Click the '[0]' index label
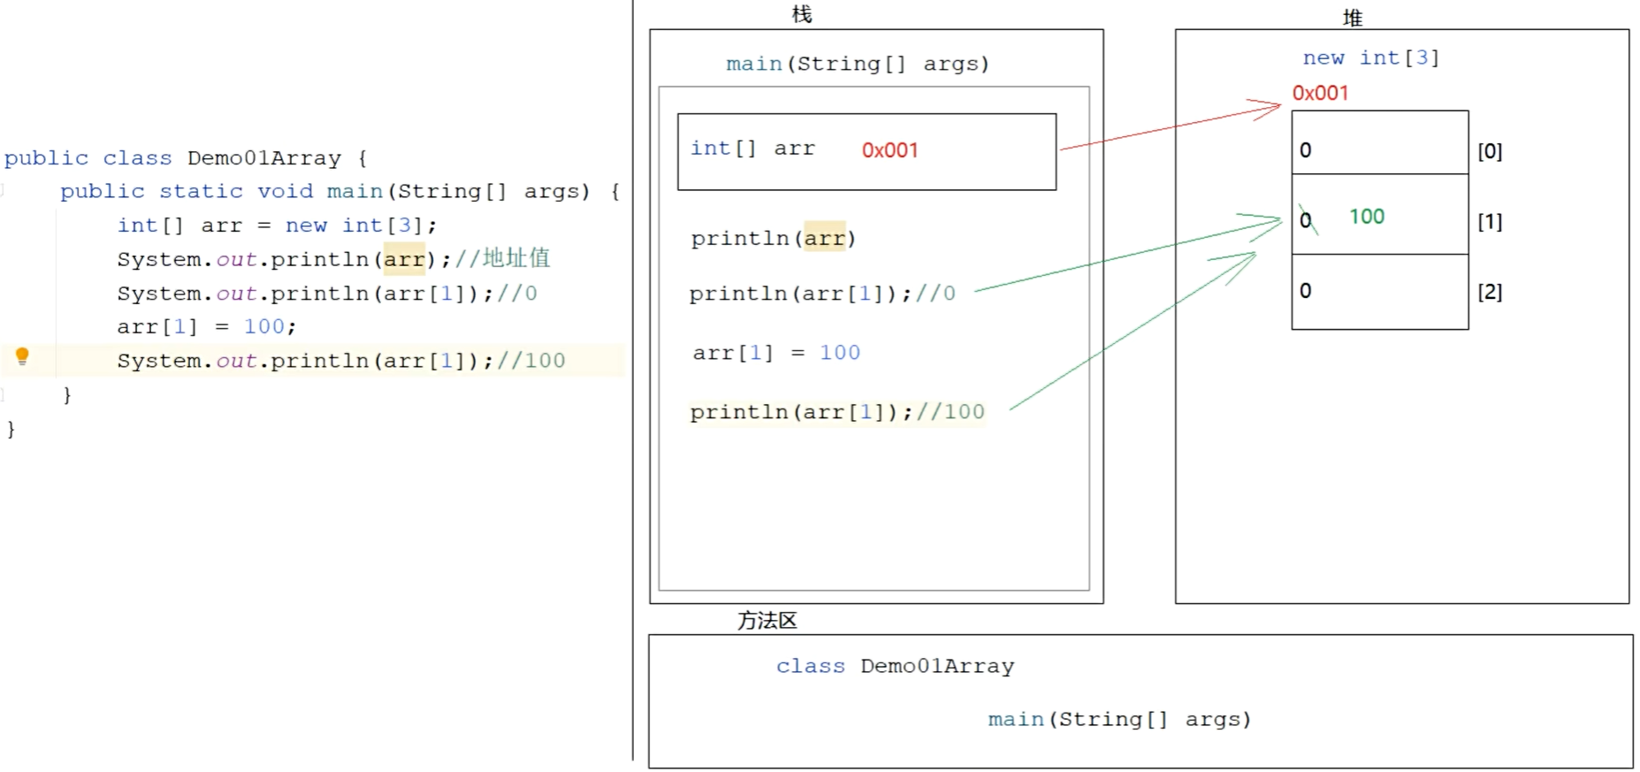 pyautogui.click(x=1490, y=151)
